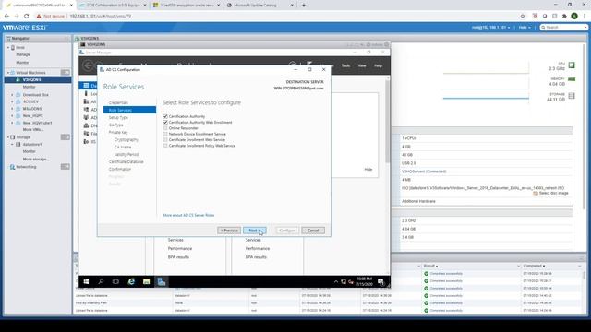
Task: Open the ESXi Help dropdown
Action: pyautogui.click(x=525, y=28)
